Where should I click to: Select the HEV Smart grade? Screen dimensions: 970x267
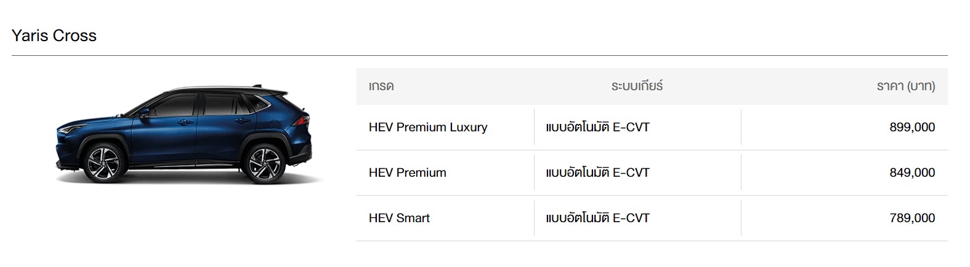[x=399, y=219]
